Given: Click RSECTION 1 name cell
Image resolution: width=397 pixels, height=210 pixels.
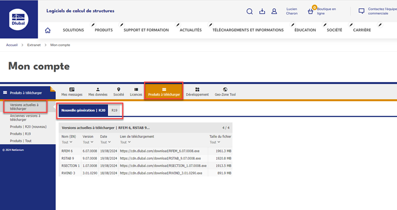Looking at the screenshot, I should [x=71, y=166].
